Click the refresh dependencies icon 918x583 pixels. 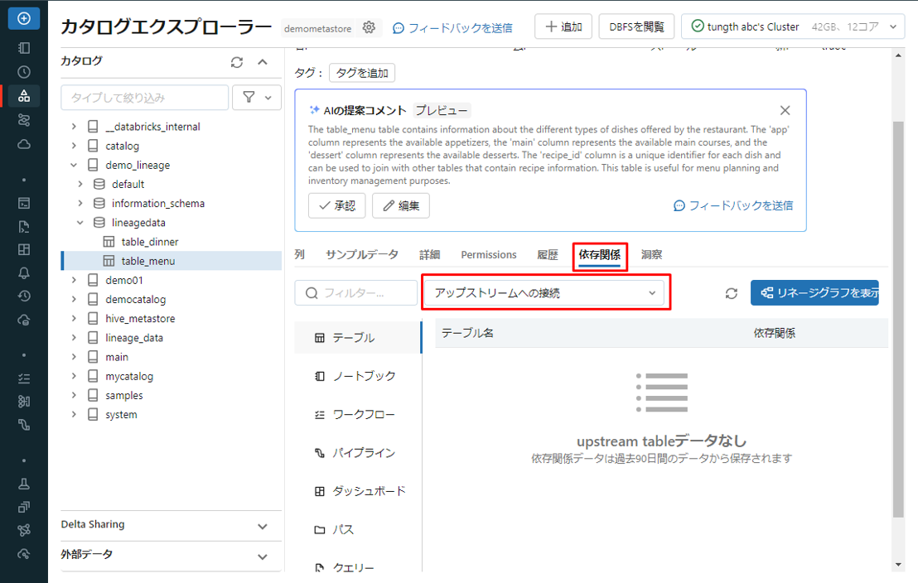731,293
